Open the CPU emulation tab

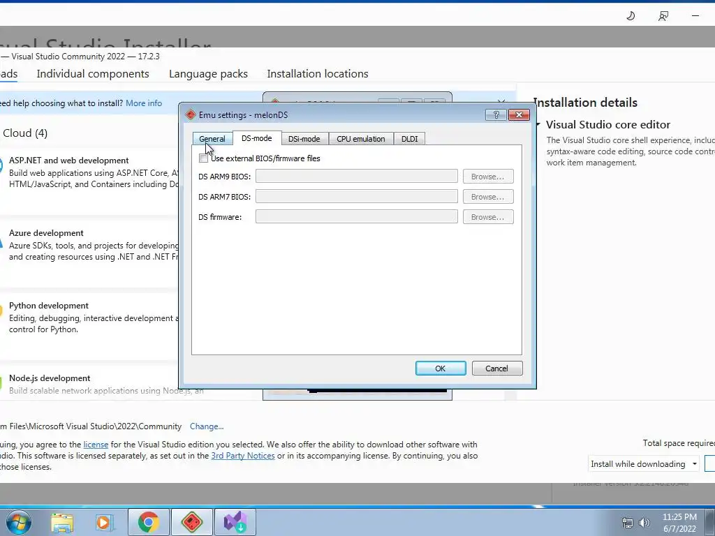point(361,139)
